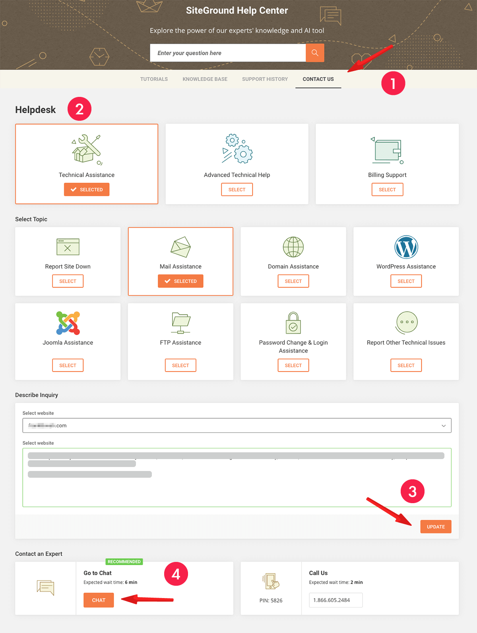Start a chat with the Chat button
Screen dimensions: 477x633
pos(99,600)
